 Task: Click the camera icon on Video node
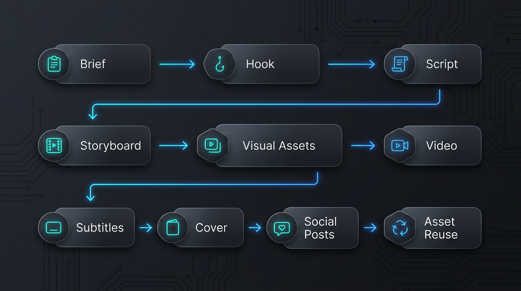tap(400, 145)
